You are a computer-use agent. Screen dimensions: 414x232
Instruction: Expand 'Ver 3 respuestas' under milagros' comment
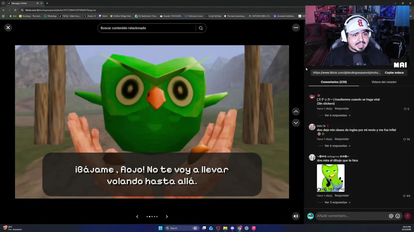[x=337, y=202]
